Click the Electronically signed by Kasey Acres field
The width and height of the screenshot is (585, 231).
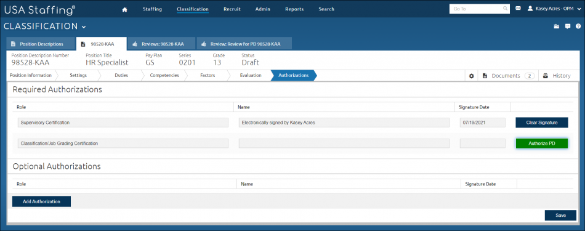(x=344, y=123)
